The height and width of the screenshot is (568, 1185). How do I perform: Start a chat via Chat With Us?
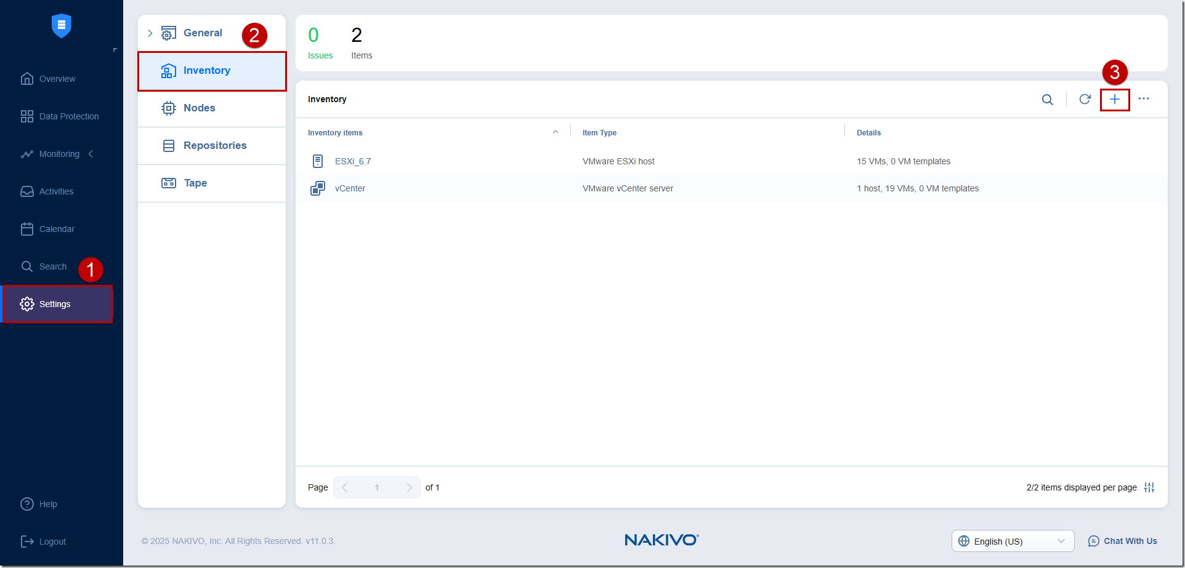pos(1122,541)
